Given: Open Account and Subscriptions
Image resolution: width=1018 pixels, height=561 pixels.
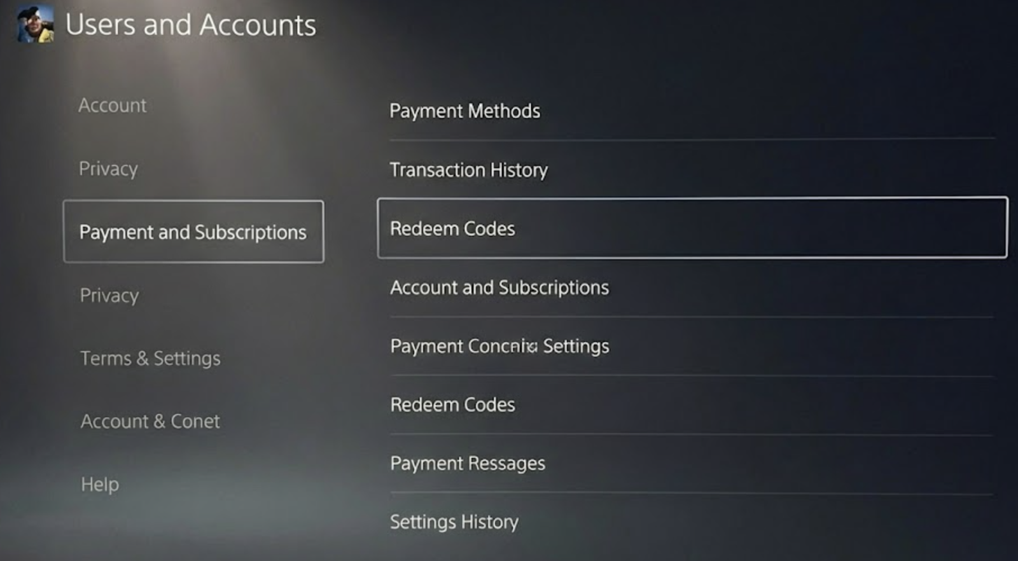Looking at the screenshot, I should coord(500,287).
